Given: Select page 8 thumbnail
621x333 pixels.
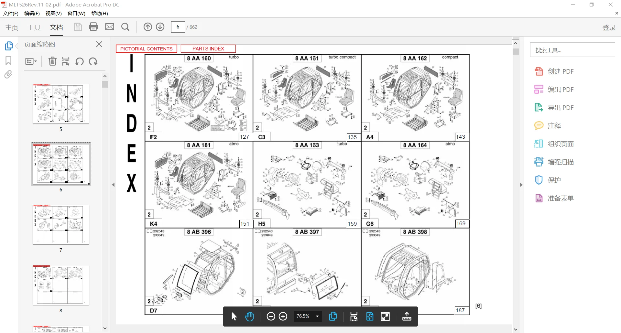Looking at the screenshot, I should click(61, 285).
